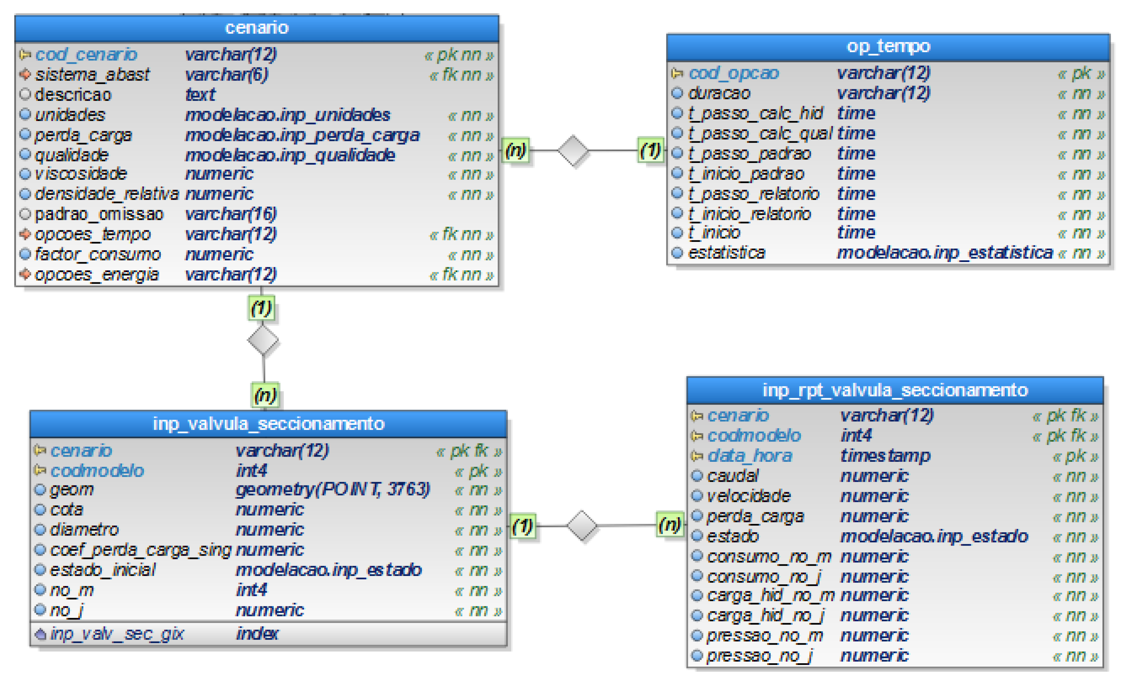Viewport: 1123px width, 683px height.
Task: Click the relationship diamond between cenario and op_tempo
Action: [573, 151]
